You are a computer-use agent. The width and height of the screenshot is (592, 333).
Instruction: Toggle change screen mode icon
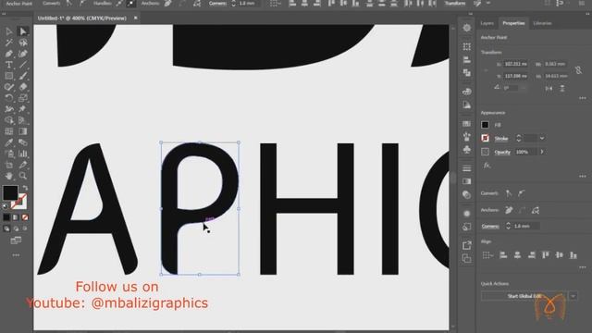click(16, 240)
